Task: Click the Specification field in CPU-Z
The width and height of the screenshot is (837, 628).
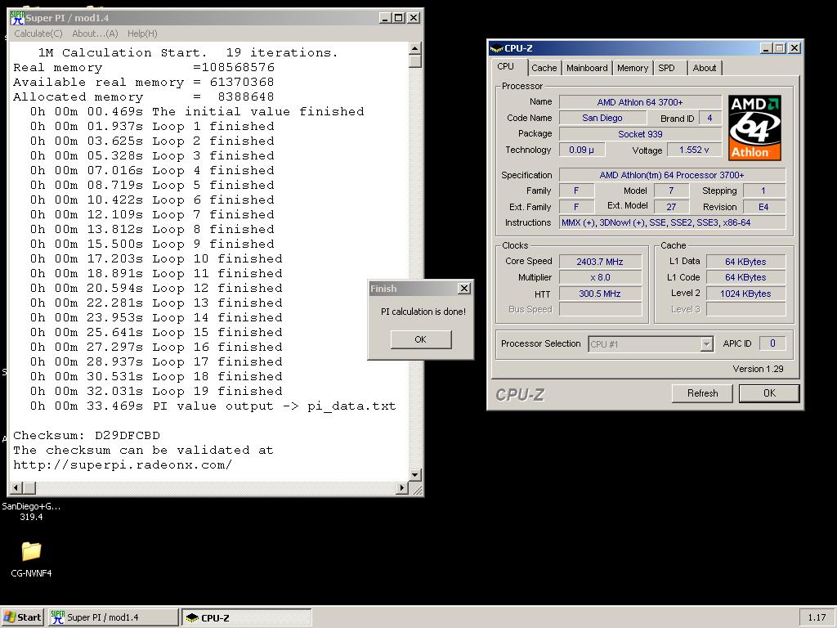Action: (x=672, y=175)
